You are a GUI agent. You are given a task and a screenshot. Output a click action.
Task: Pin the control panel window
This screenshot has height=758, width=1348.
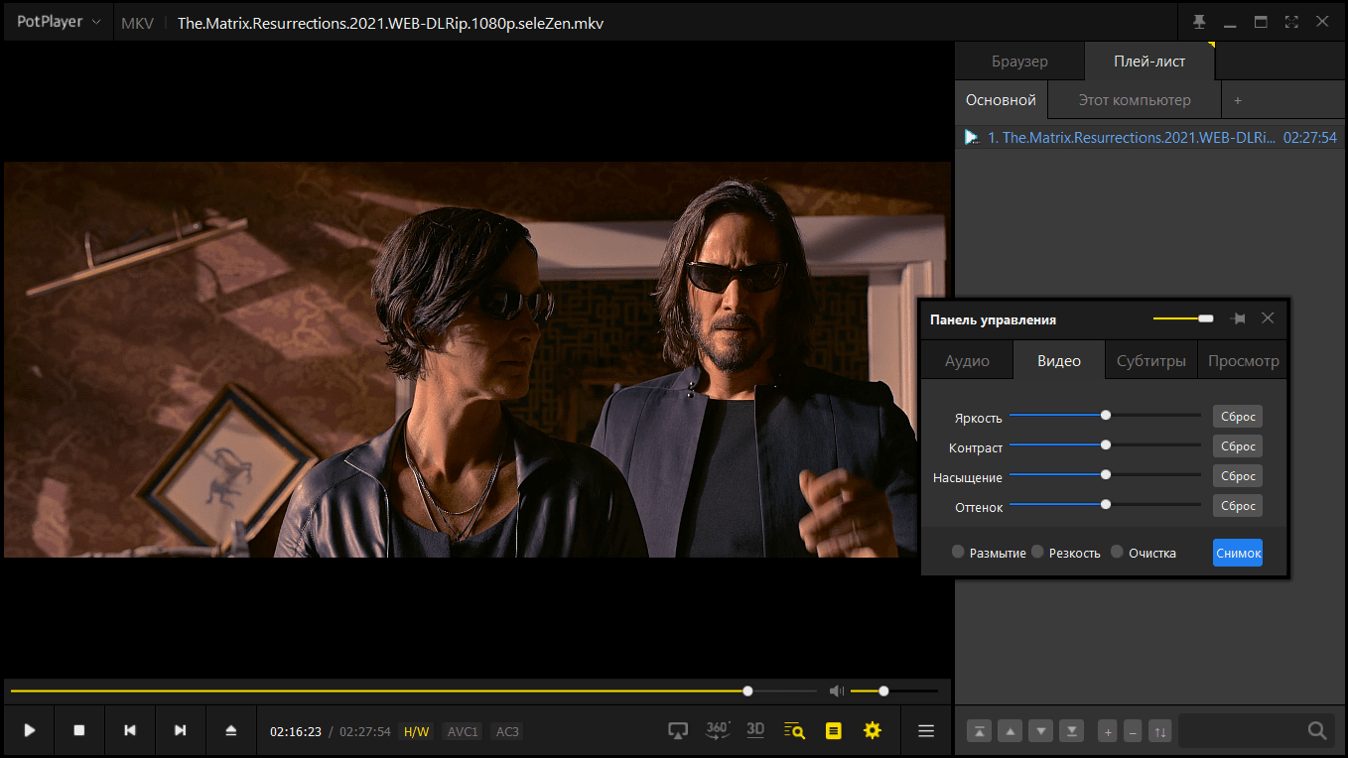coord(1238,319)
